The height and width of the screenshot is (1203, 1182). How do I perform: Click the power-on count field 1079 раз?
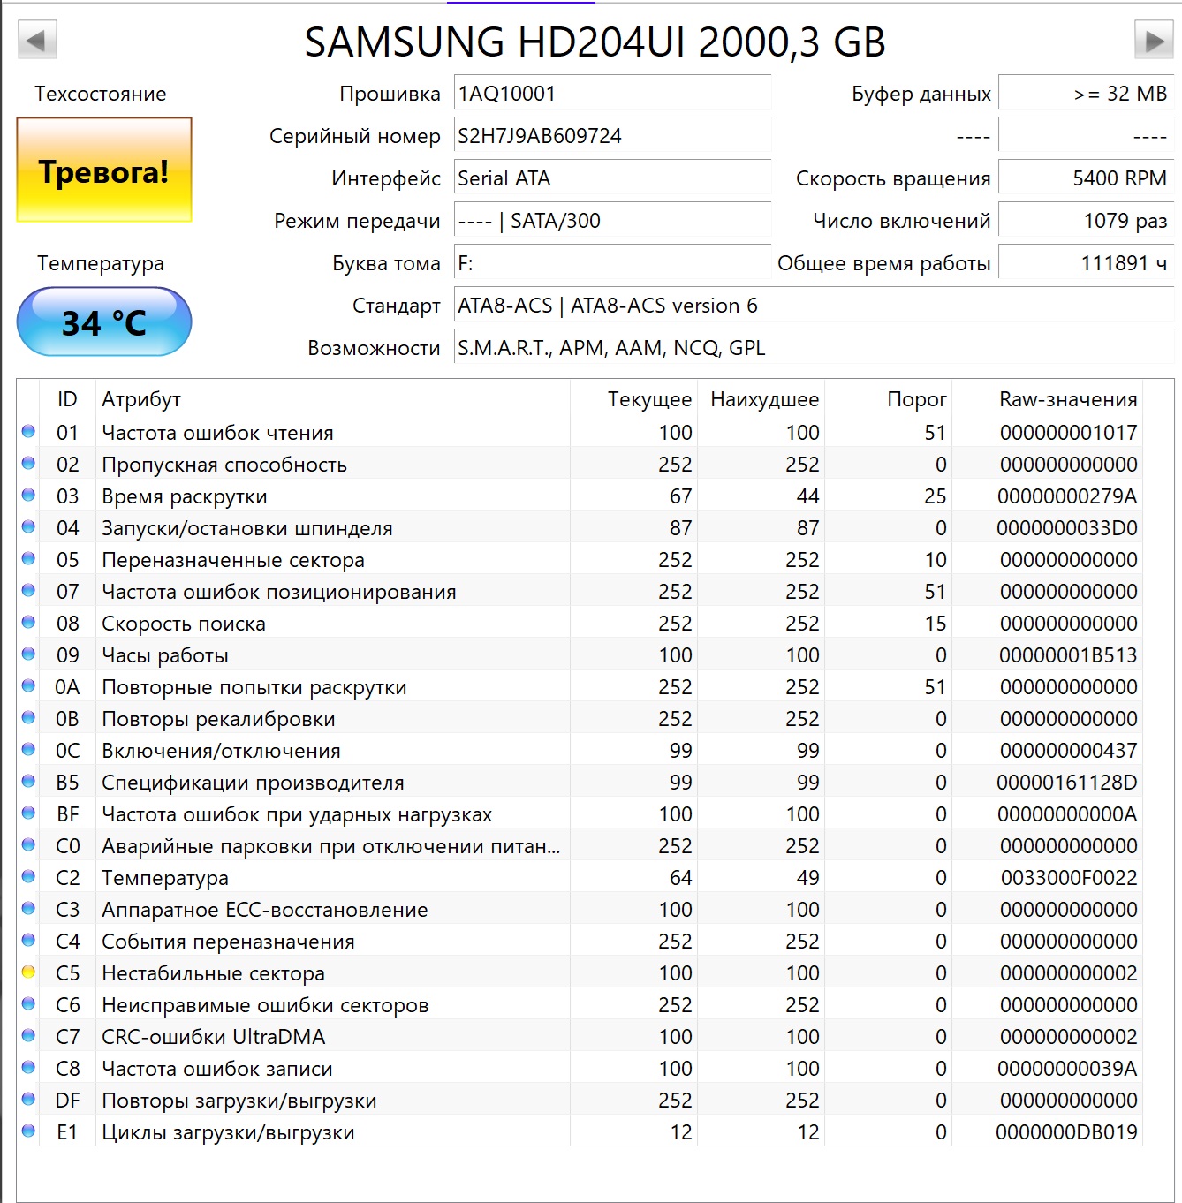point(1086,220)
